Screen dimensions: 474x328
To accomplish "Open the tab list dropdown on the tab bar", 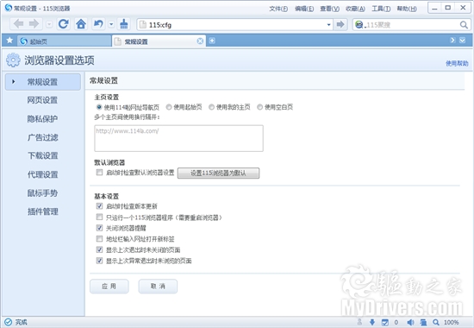I will point(463,41).
